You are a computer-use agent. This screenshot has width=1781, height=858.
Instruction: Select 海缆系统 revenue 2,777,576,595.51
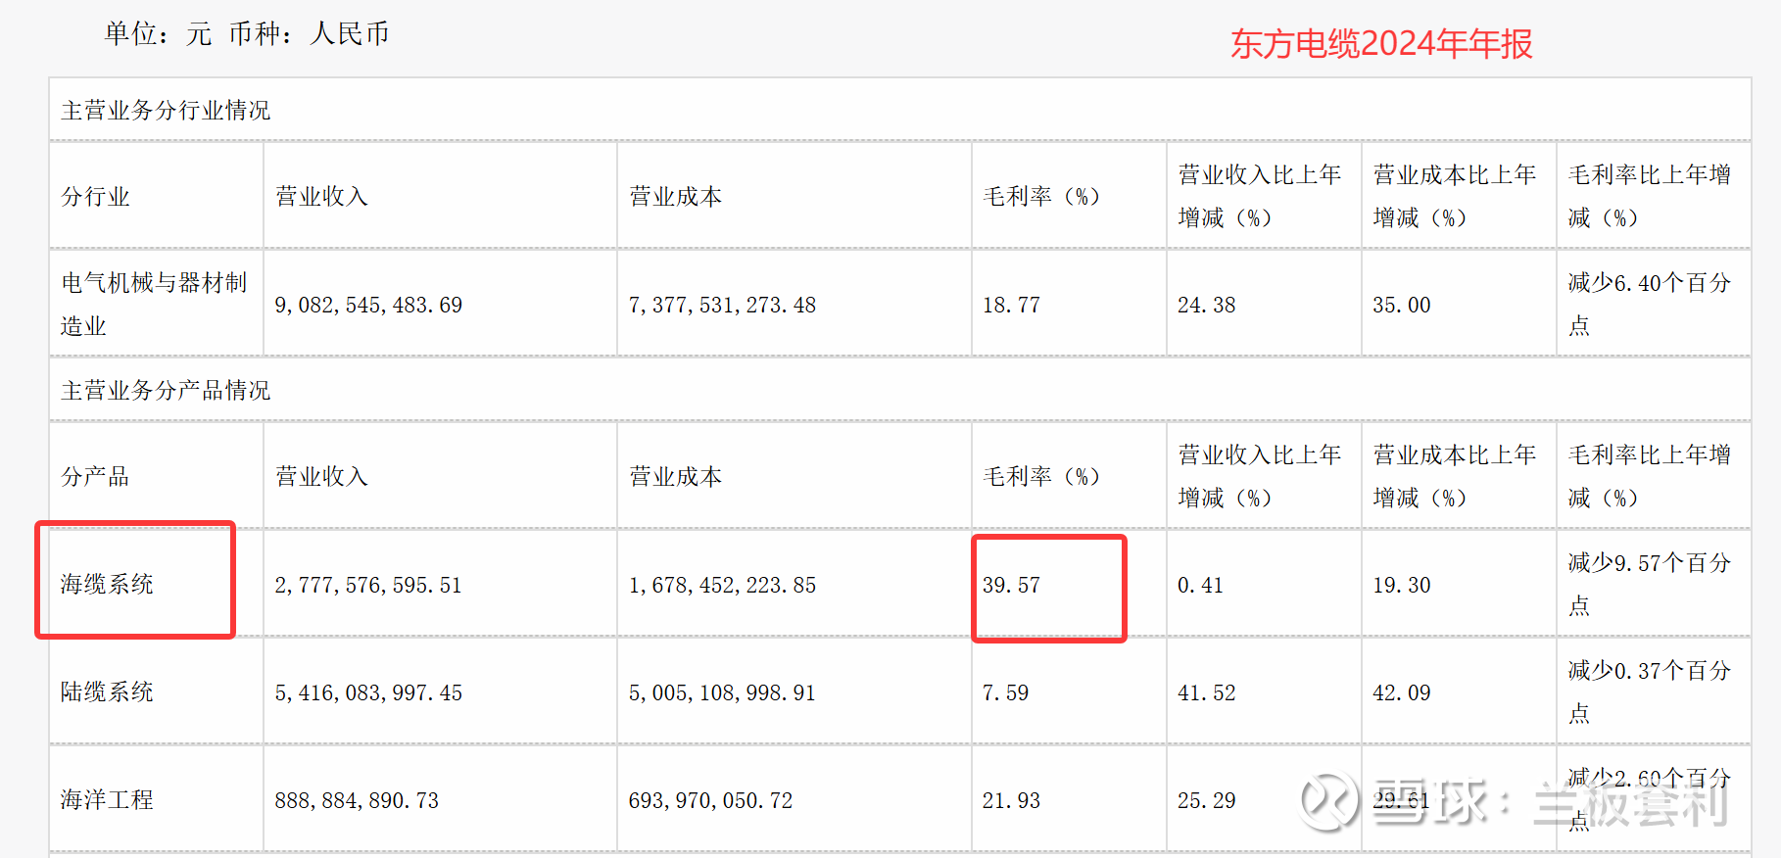click(x=368, y=586)
